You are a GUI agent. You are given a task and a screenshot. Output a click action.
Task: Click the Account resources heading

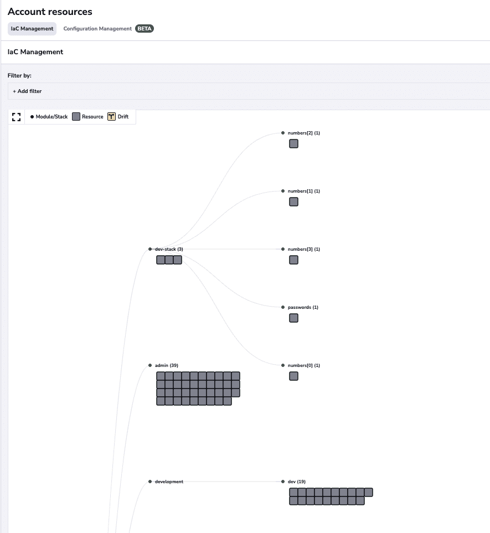(x=50, y=12)
